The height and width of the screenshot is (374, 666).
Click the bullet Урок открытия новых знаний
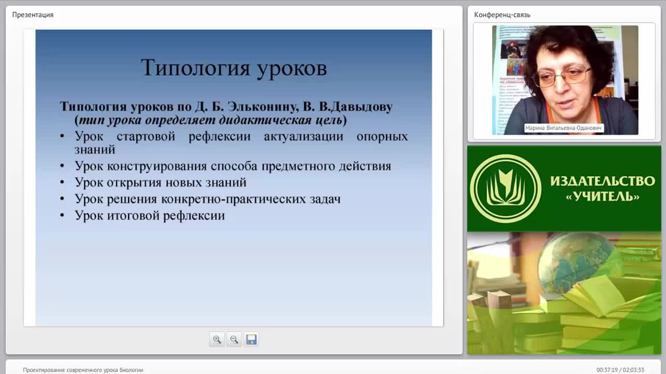click(x=160, y=182)
